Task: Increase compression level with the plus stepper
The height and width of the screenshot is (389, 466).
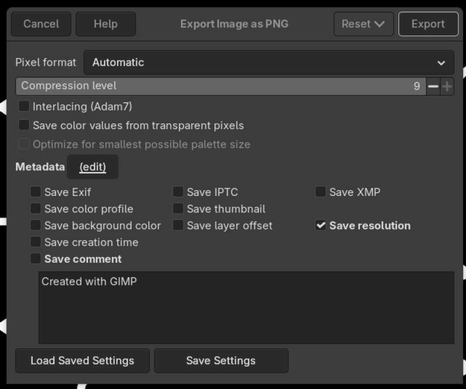Action: pos(447,86)
